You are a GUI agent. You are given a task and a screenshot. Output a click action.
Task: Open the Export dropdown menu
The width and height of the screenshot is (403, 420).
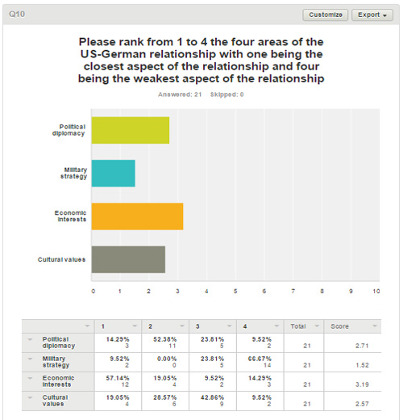372,15
